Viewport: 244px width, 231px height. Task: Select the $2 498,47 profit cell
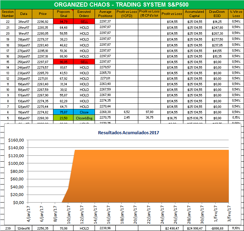point(172,228)
